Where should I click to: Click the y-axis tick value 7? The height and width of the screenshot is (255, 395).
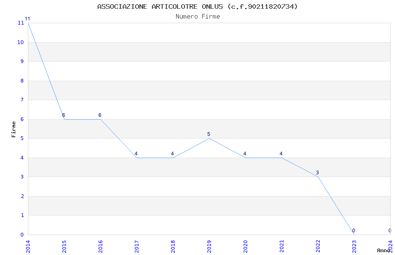click(x=22, y=100)
